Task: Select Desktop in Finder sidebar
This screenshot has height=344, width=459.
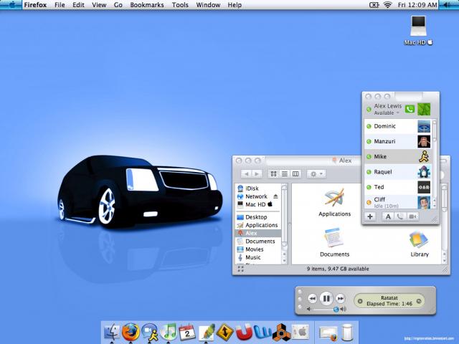Action: point(257,217)
